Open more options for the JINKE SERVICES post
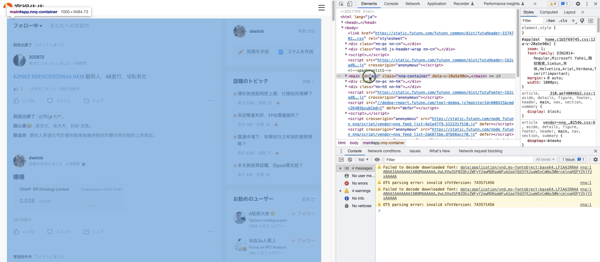The height and width of the screenshot is (262, 600). pyautogui.click(x=211, y=101)
